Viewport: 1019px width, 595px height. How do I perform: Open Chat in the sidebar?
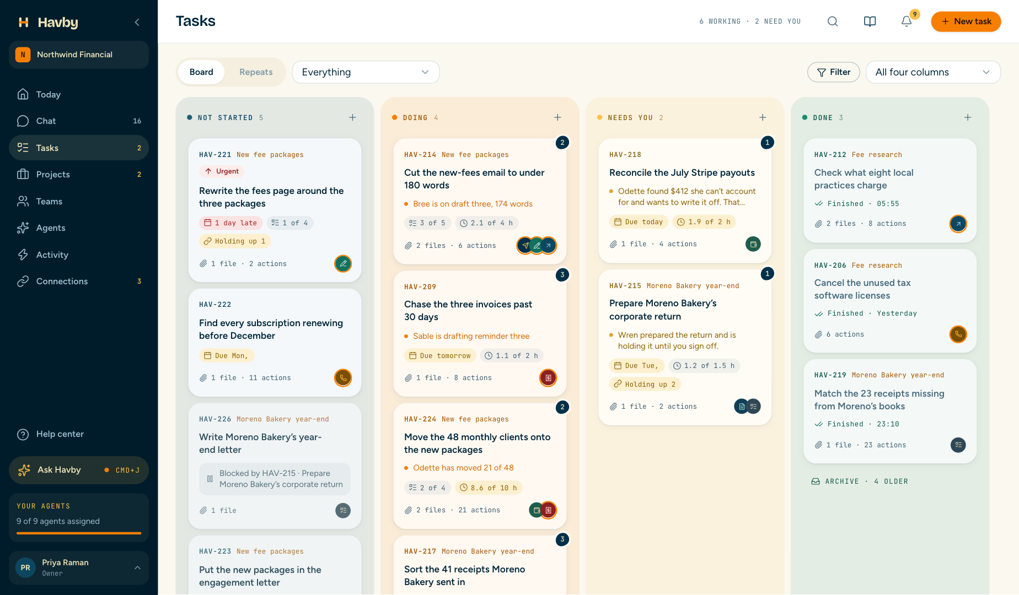click(79, 121)
